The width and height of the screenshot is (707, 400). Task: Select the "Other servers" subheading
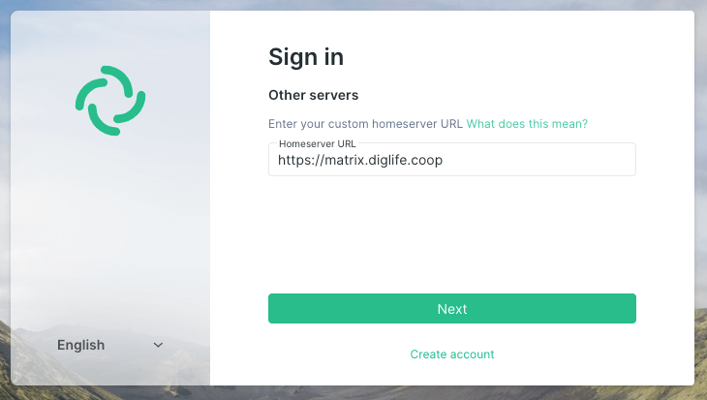(x=313, y=96)
